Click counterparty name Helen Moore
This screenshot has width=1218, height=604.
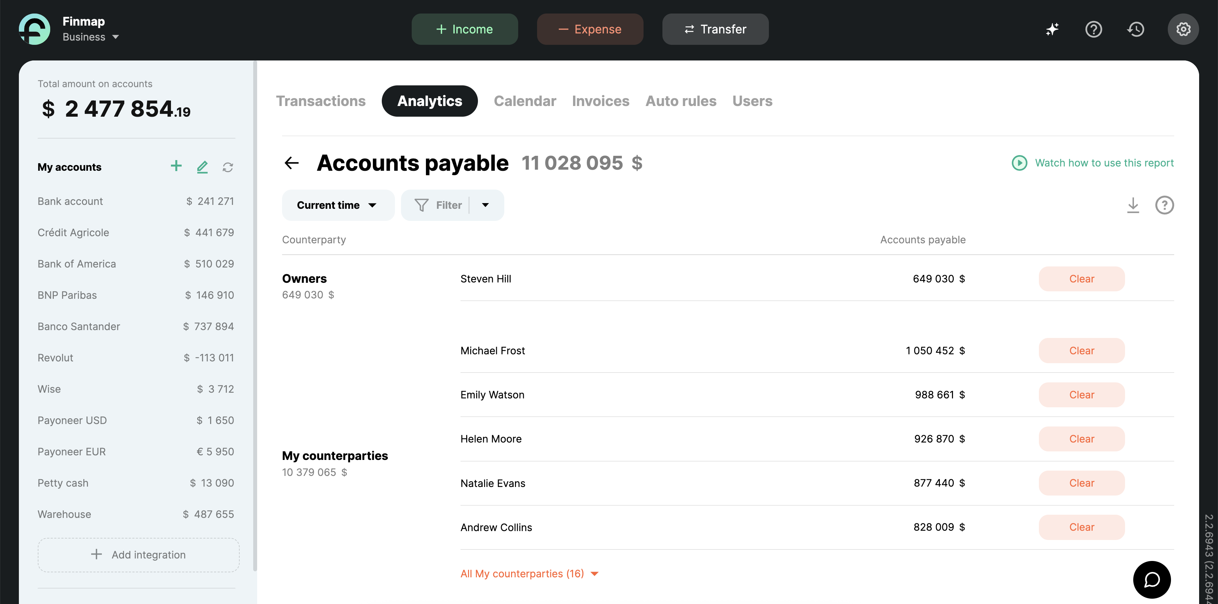(x=491, y=439)
